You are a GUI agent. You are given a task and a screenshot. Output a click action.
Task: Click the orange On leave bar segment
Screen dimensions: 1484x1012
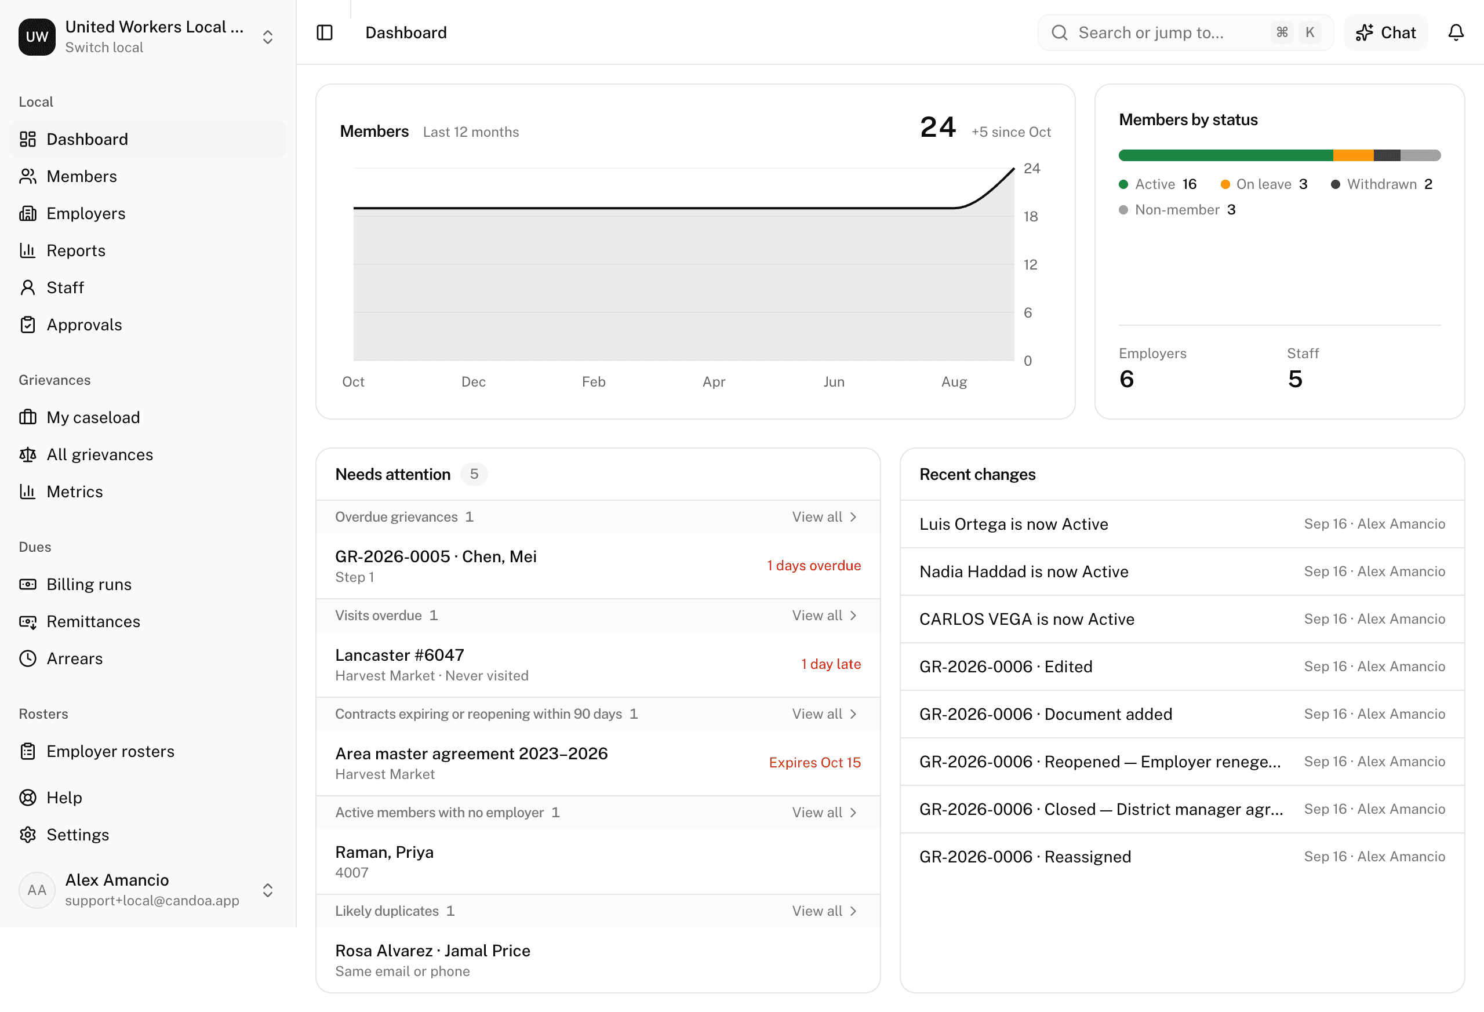tap(1353, 155)
